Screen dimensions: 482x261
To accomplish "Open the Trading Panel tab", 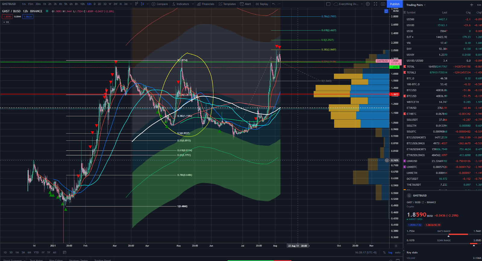I will pos(102,259).
